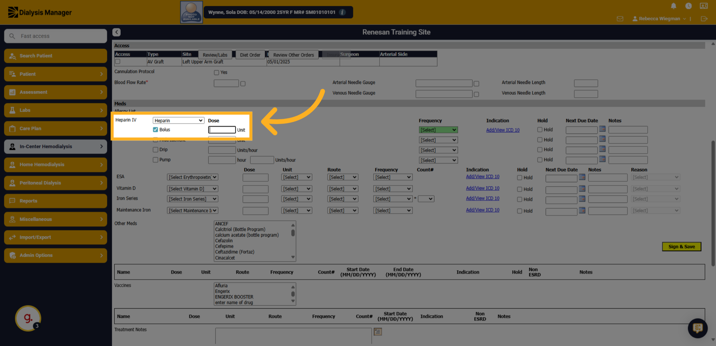Image resolution: width=716 pixels, height=346 pixels.
Task: Open the Search Patient menu item
Action: click(x=55, y=56)
